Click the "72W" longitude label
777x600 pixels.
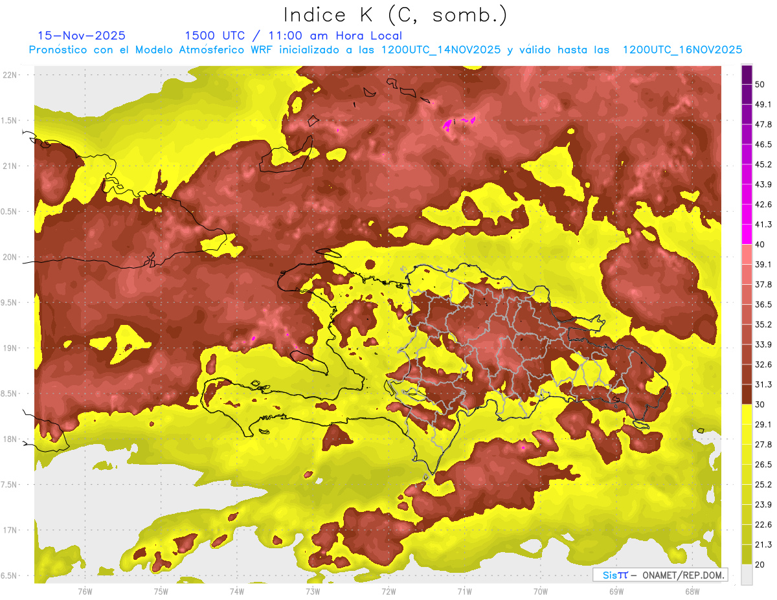pyautogui.click(x=388, y=591)
